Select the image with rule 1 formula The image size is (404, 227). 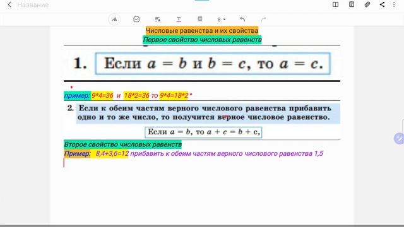tap(202, 64)
